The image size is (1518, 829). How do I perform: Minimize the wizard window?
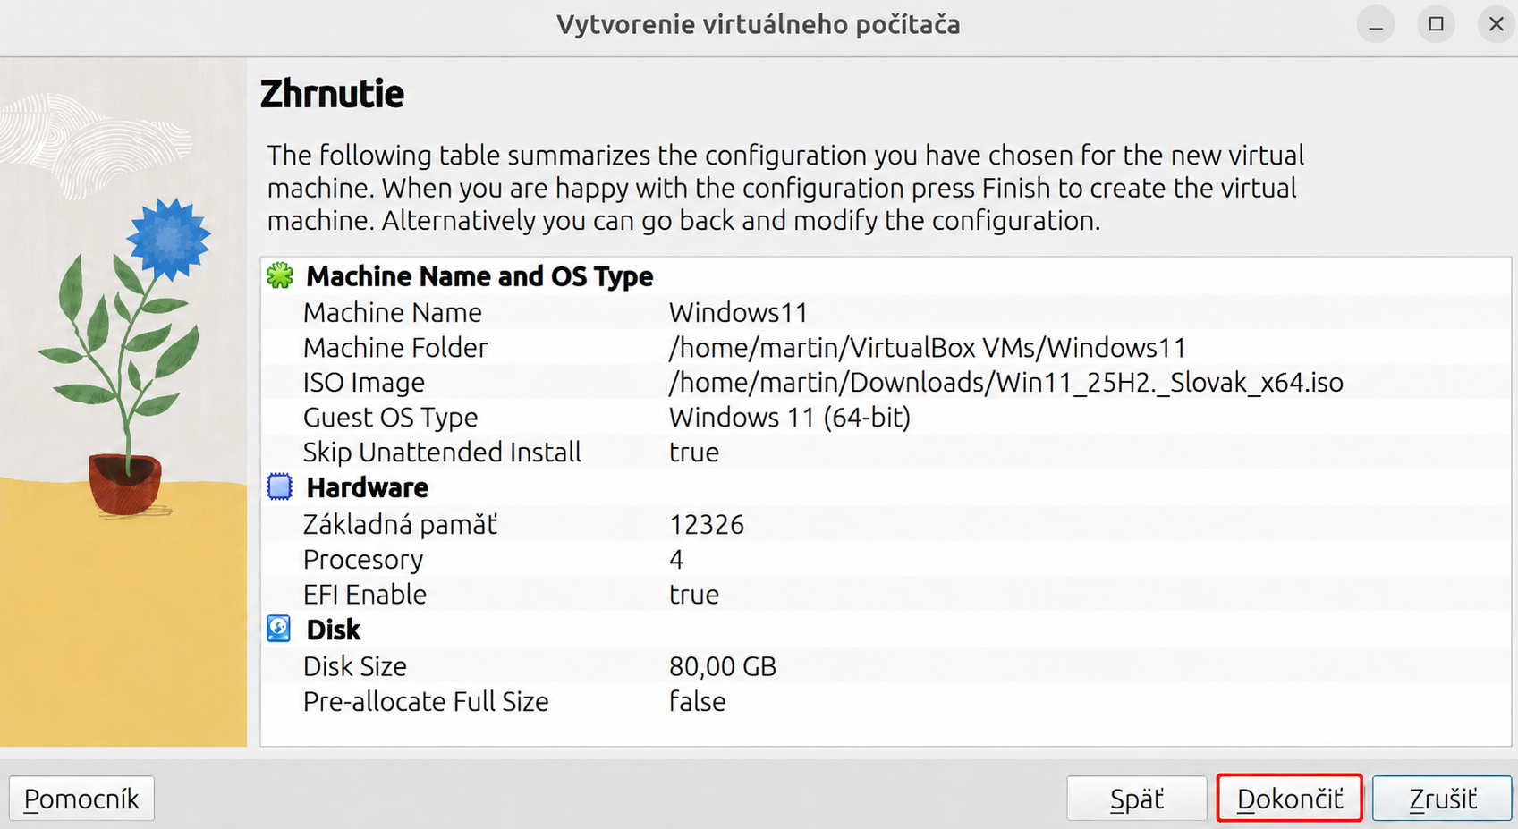[1376, 24]
